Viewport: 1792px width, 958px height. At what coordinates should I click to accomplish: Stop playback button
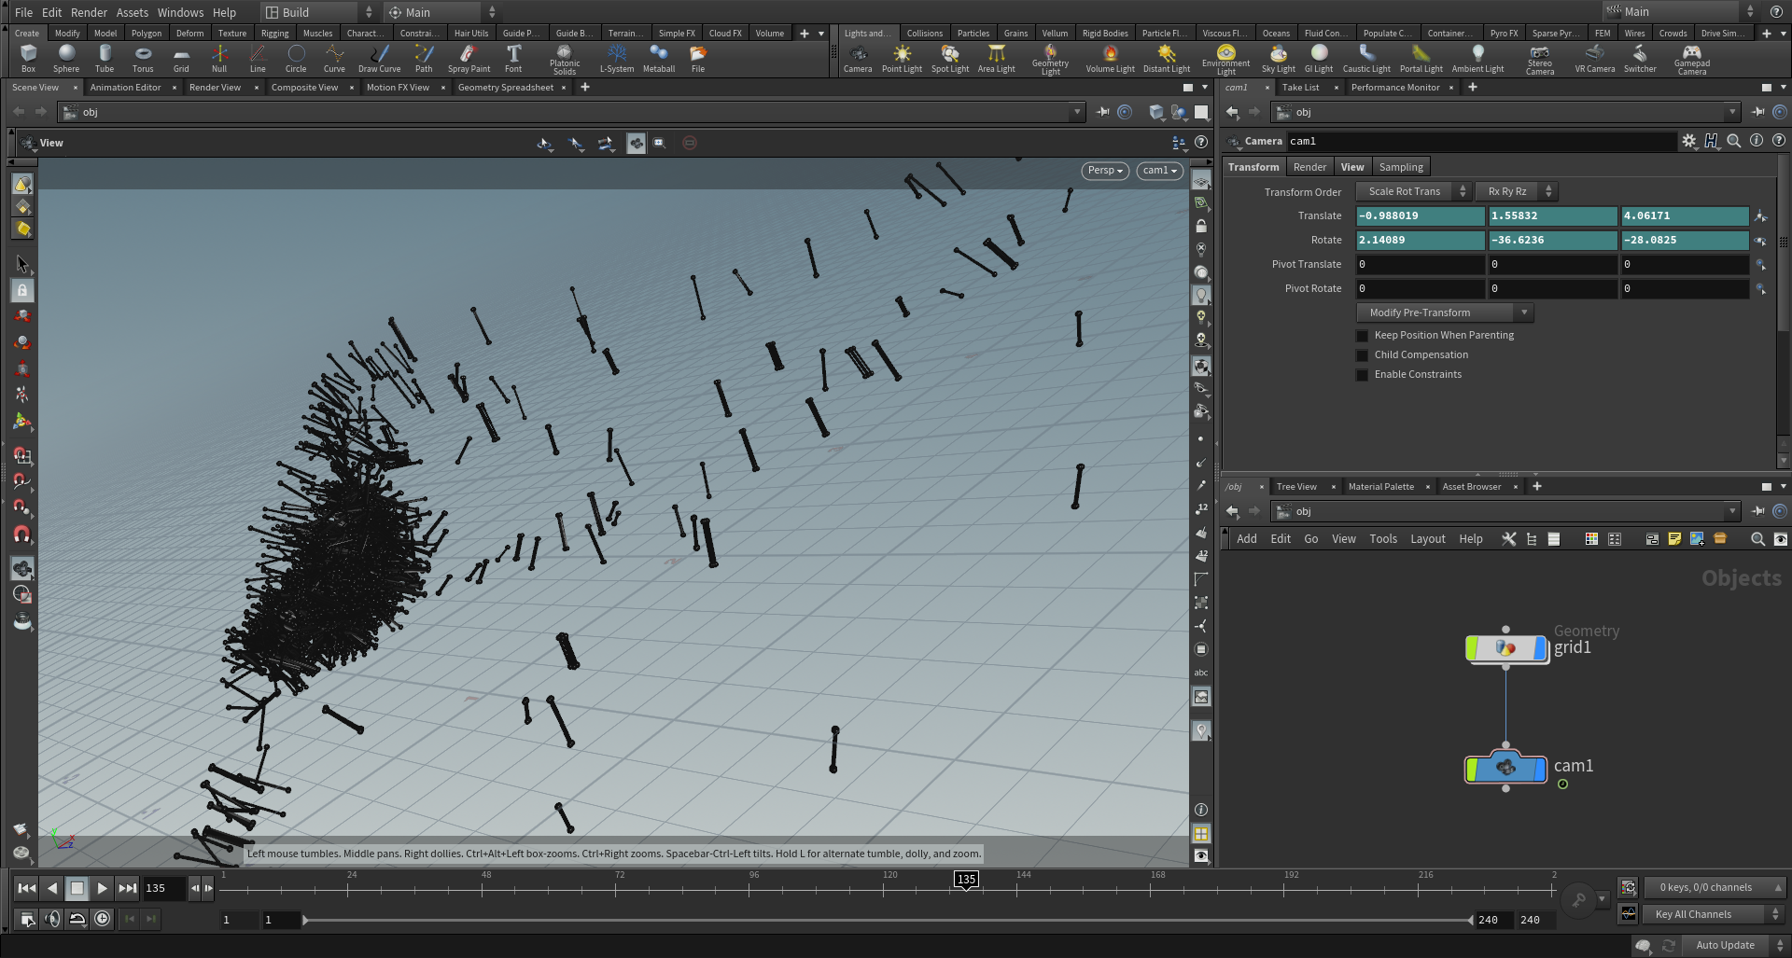pos(77,888)
